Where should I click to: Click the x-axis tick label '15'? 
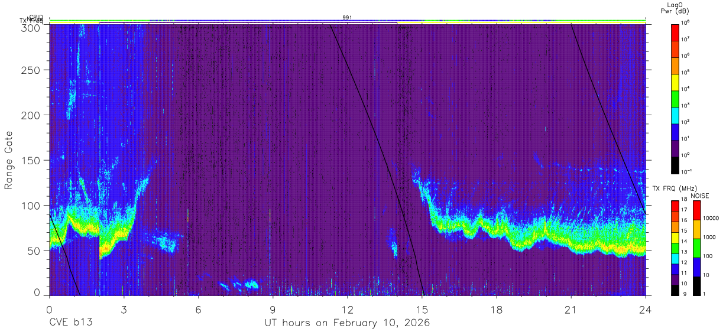(x=422, y=309)
